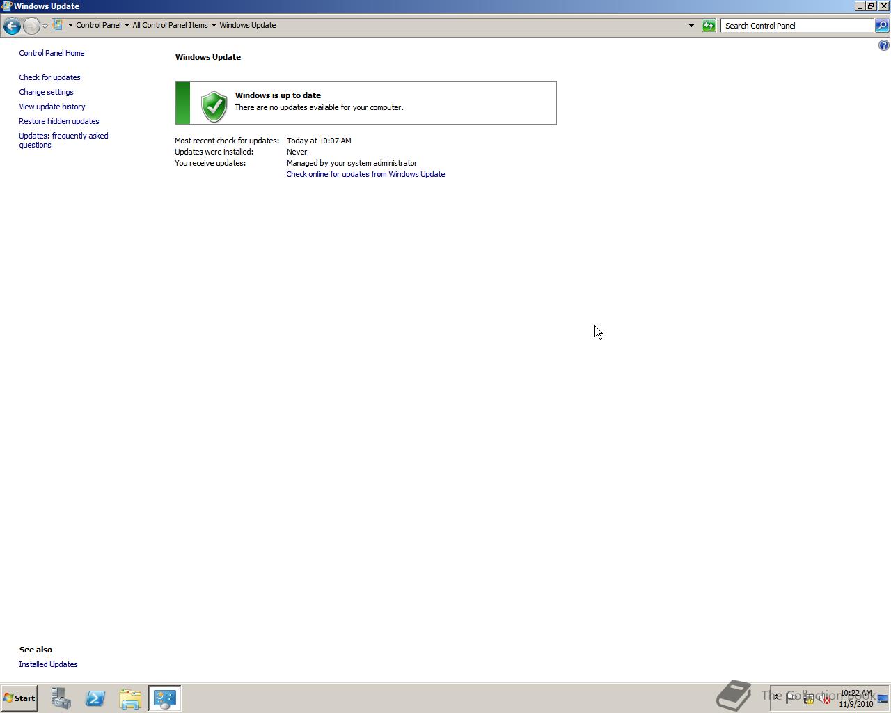The height and width of the screenshot is (713, 891).
Task: Open View update history link
Action: pyautogui.click(x=52, y=107)
